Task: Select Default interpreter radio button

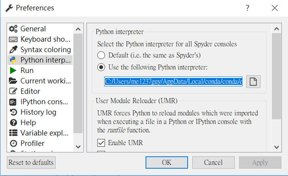Action: pos(101,55)
